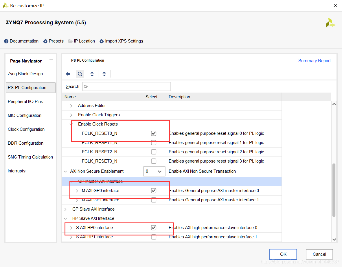Screen dimensions: 342x267
Task: Click the expand all toolbar icon
Action: tap(104, 74)
